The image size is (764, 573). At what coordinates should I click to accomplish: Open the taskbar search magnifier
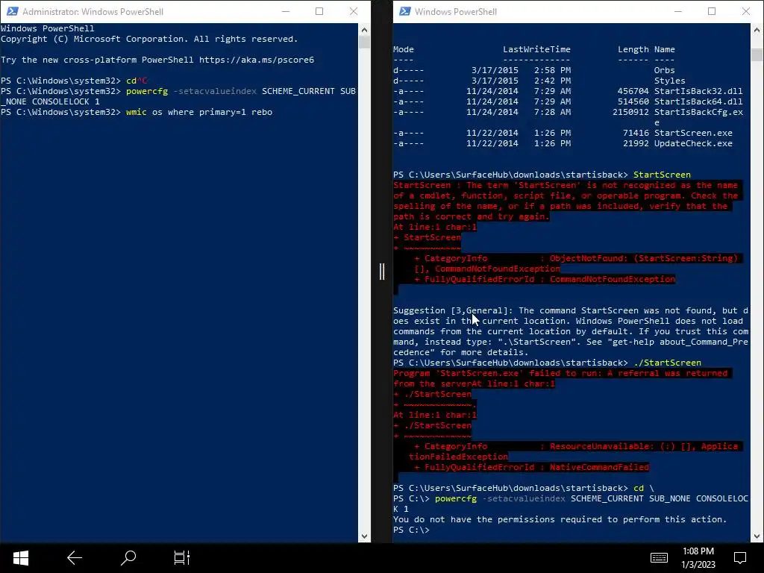point(128,558)
